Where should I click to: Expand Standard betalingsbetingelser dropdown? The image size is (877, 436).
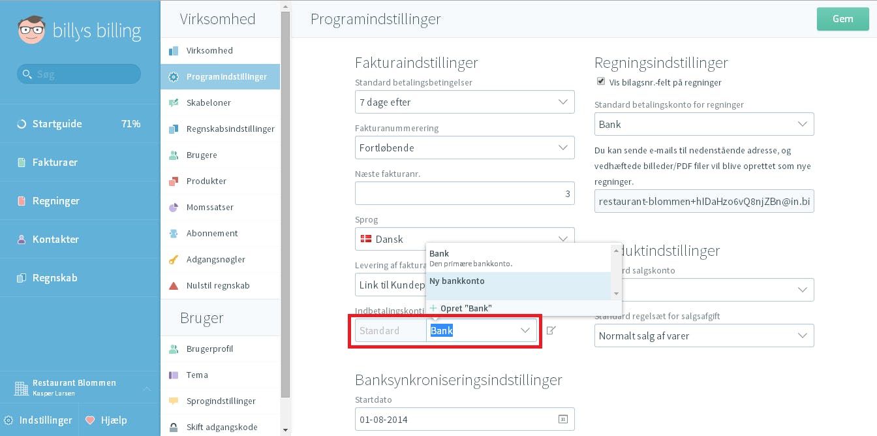pyautogui.click(x=465, y=102)
